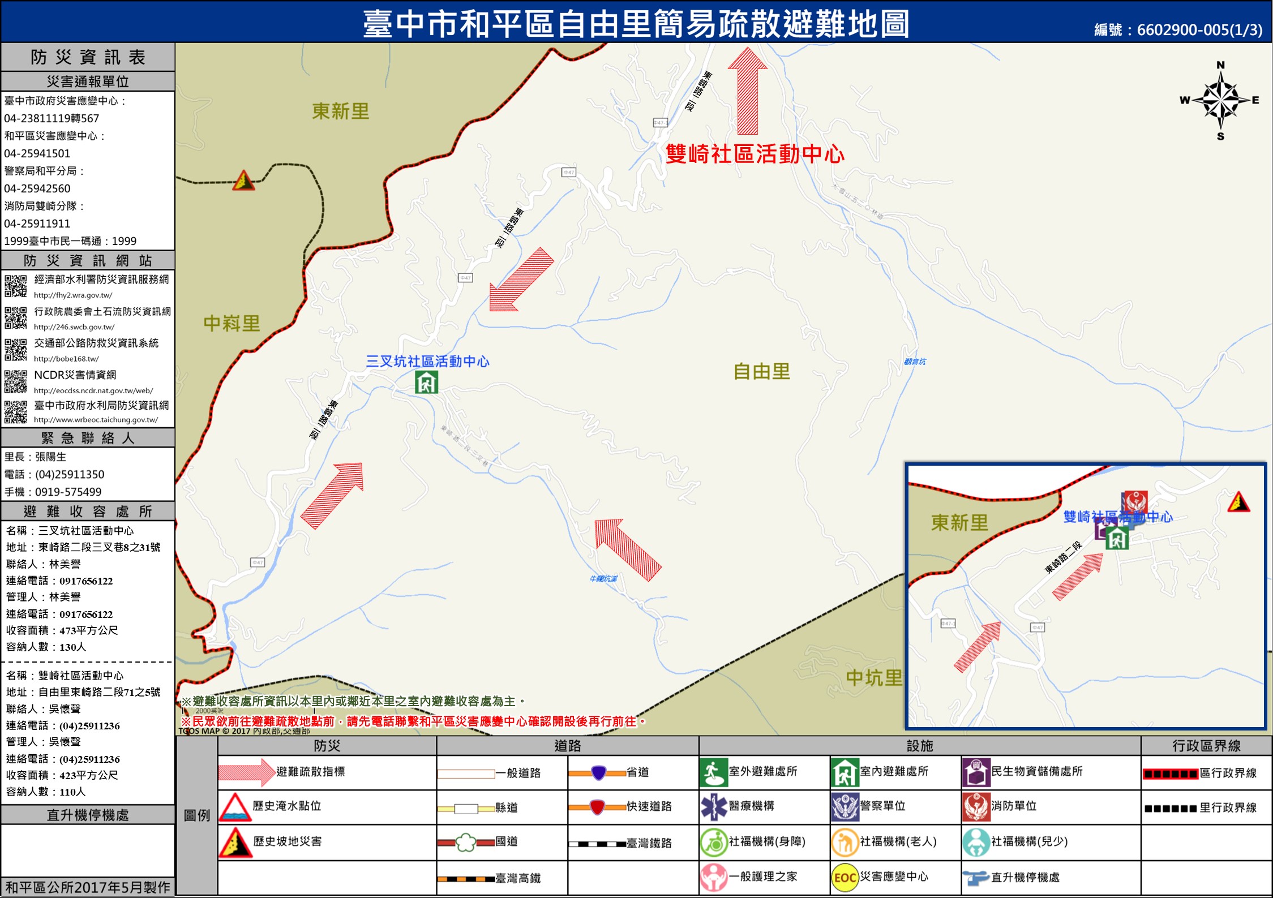The image size is (1273, 898).
Task: Click the yellow EOC 災害應變中心 legend icon
Action: click(x=845, y=877)
